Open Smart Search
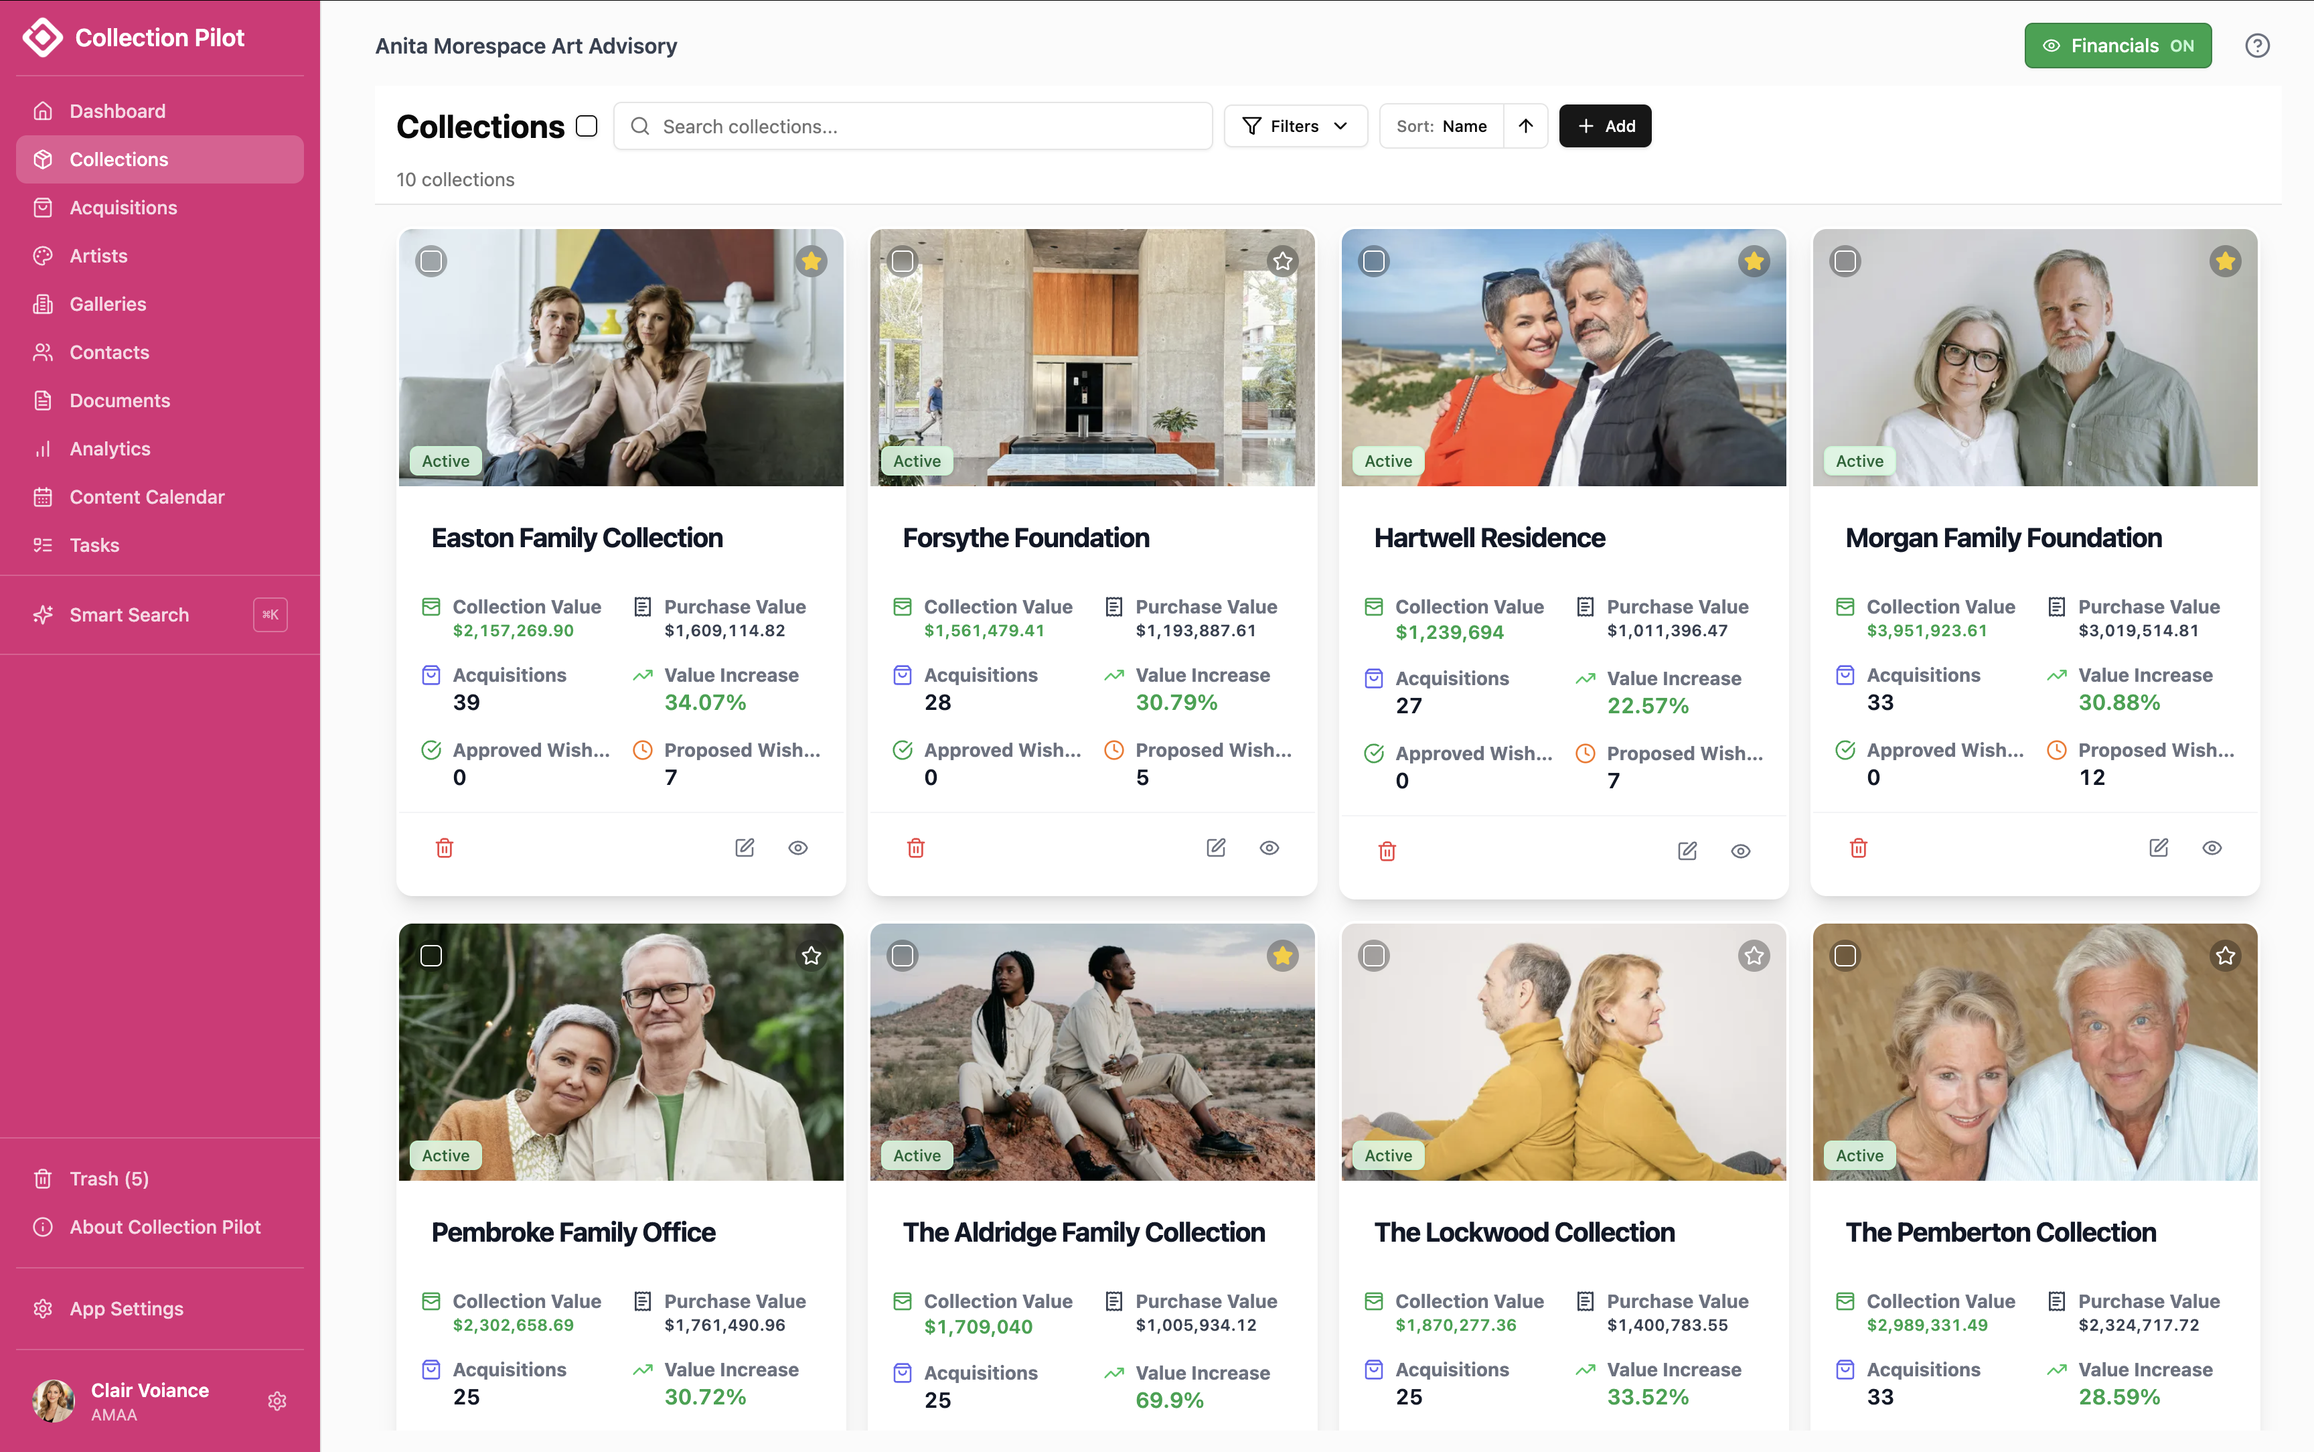 tap(159, 615)
